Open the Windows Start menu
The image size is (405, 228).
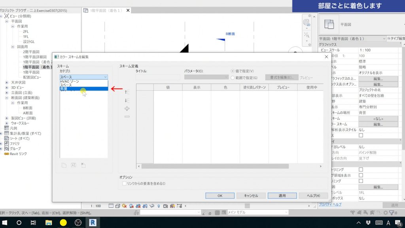tap(4, 222)
